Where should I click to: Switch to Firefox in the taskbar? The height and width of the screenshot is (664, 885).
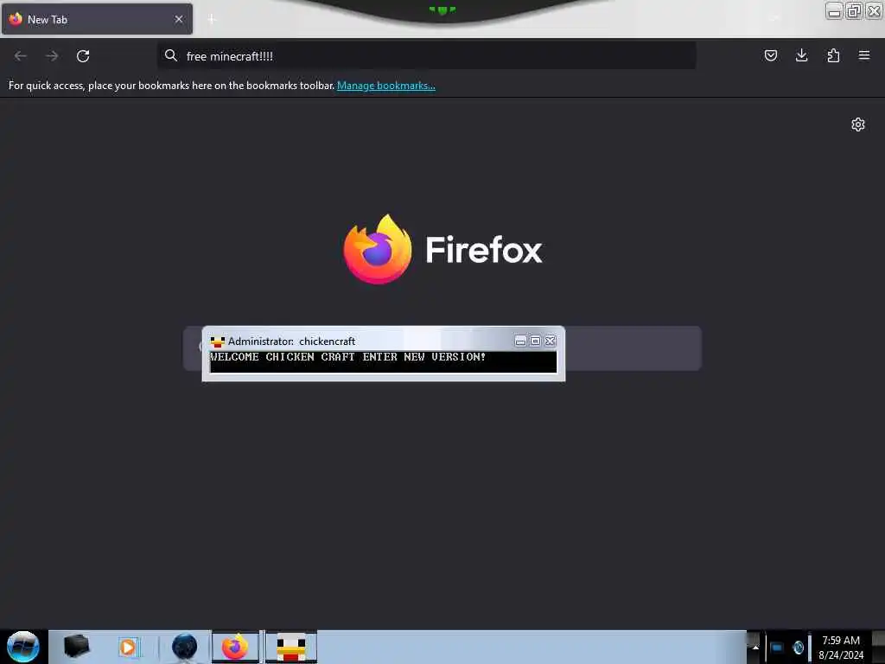click(235, 647)
